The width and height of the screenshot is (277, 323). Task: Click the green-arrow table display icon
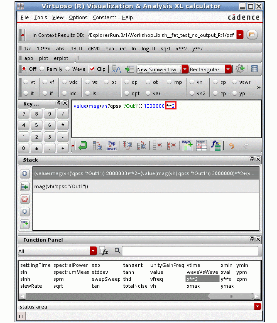[129, 69]
